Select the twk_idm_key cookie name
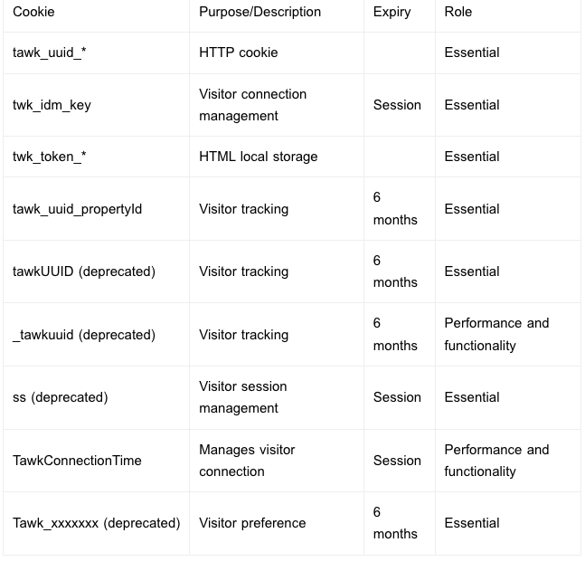Image resolution: width=585 pixels, height=571 pixels. 52,105
